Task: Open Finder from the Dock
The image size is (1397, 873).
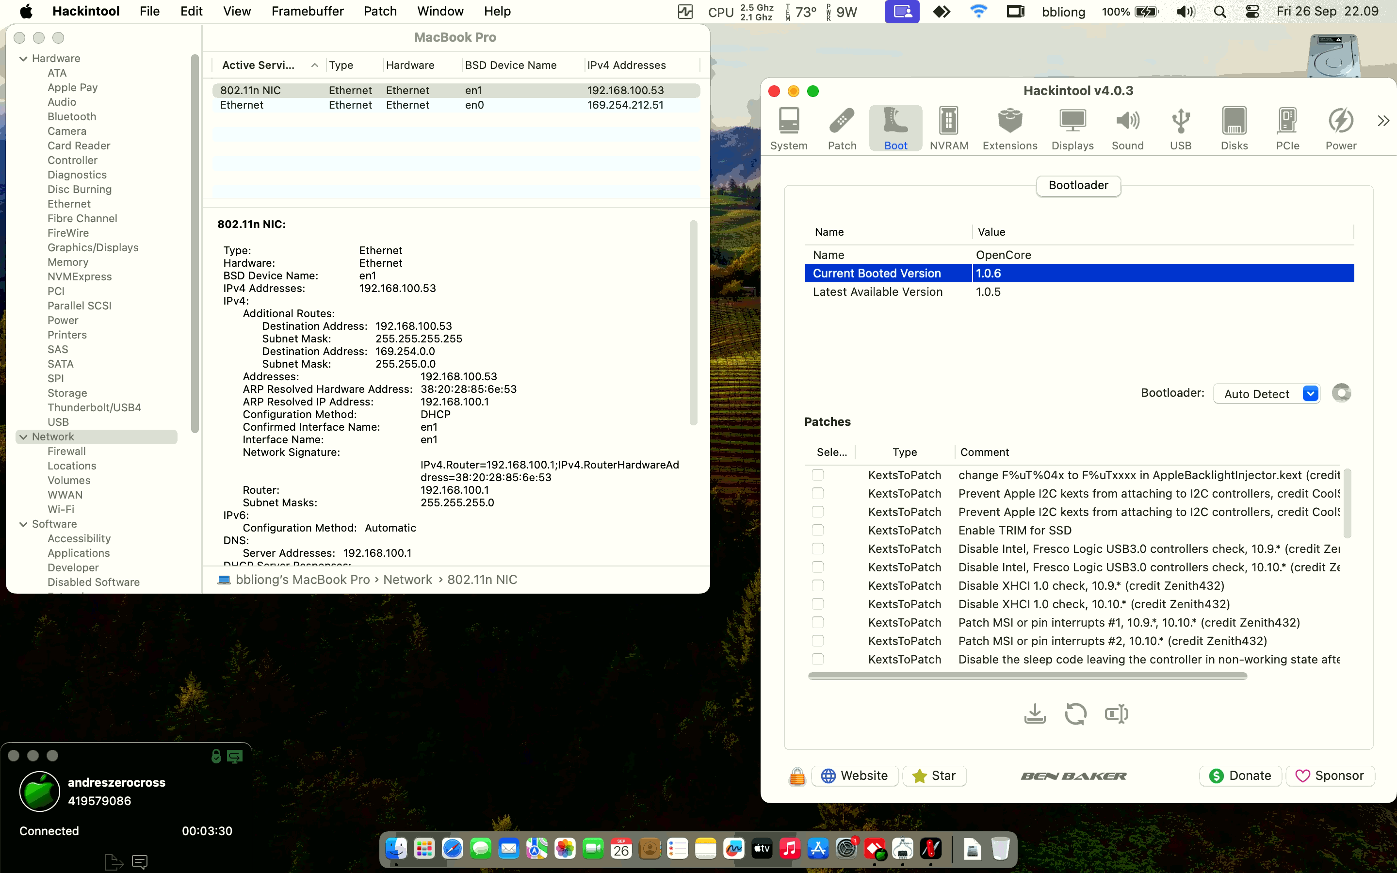Action: 396,849
